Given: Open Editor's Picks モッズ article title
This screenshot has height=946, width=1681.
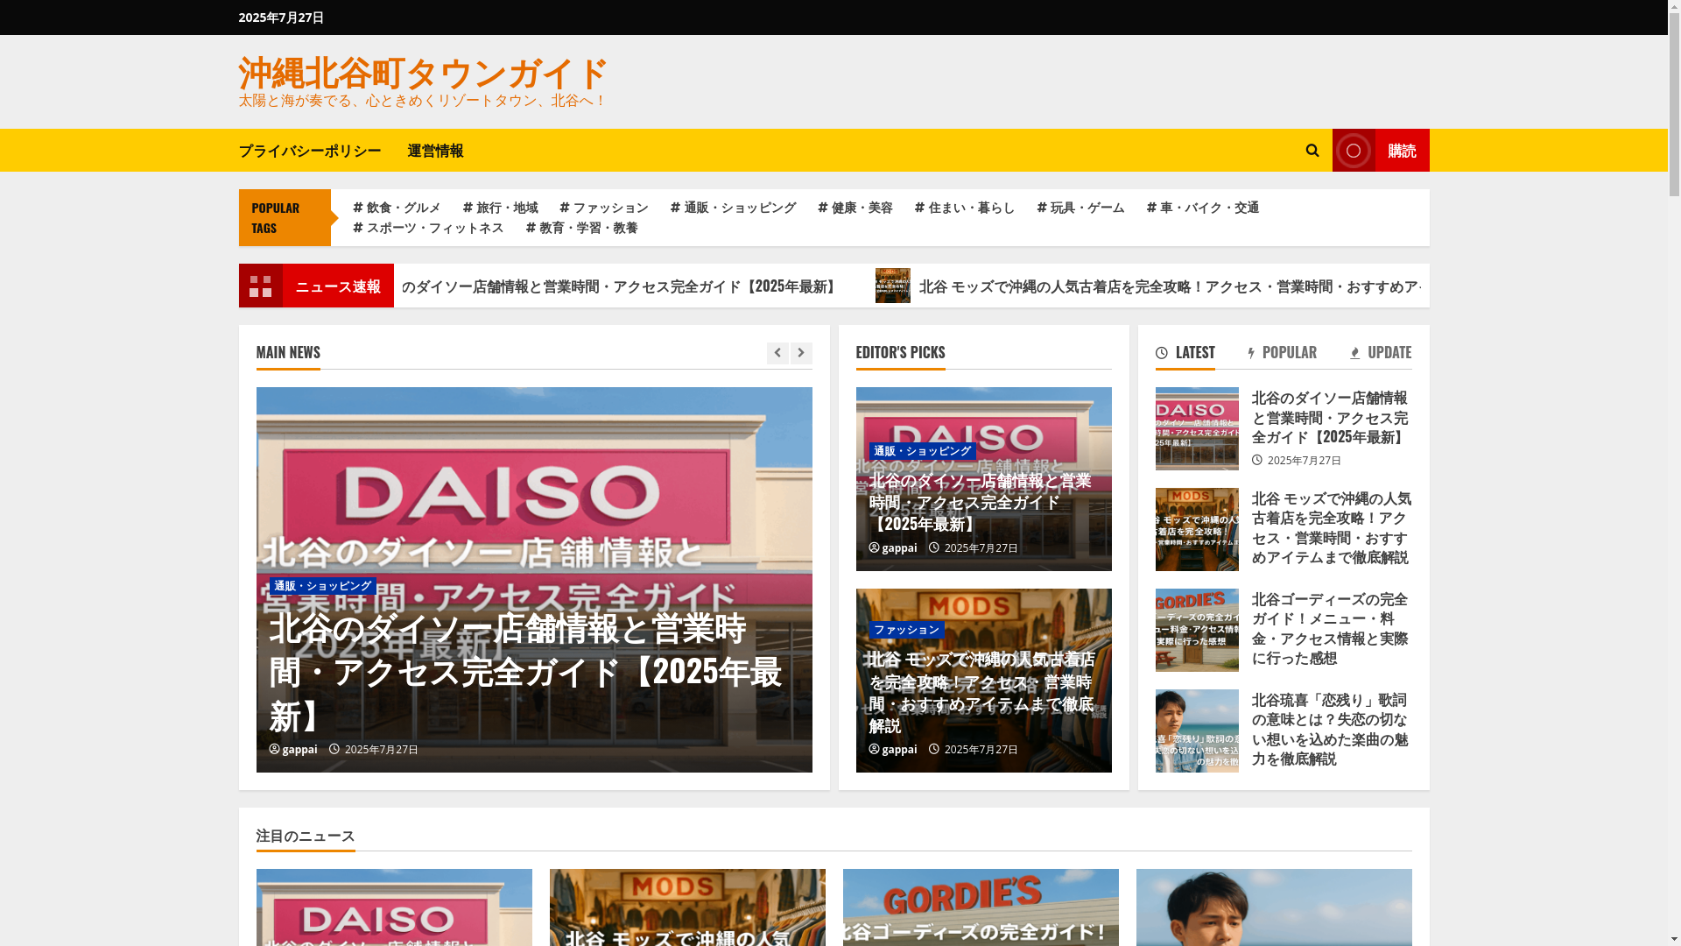Looking at the screenshot, I should (x=981, y=692).
